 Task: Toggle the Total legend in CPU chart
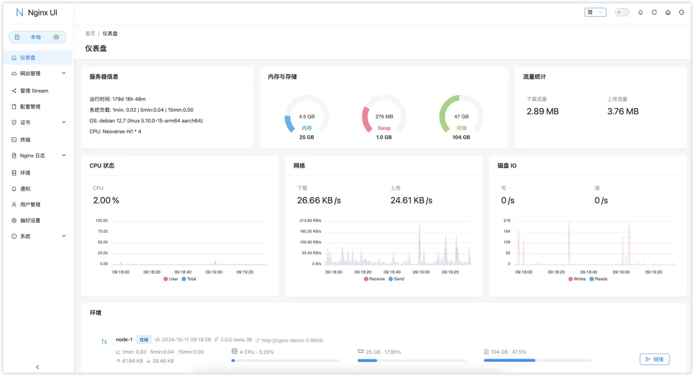189,279
